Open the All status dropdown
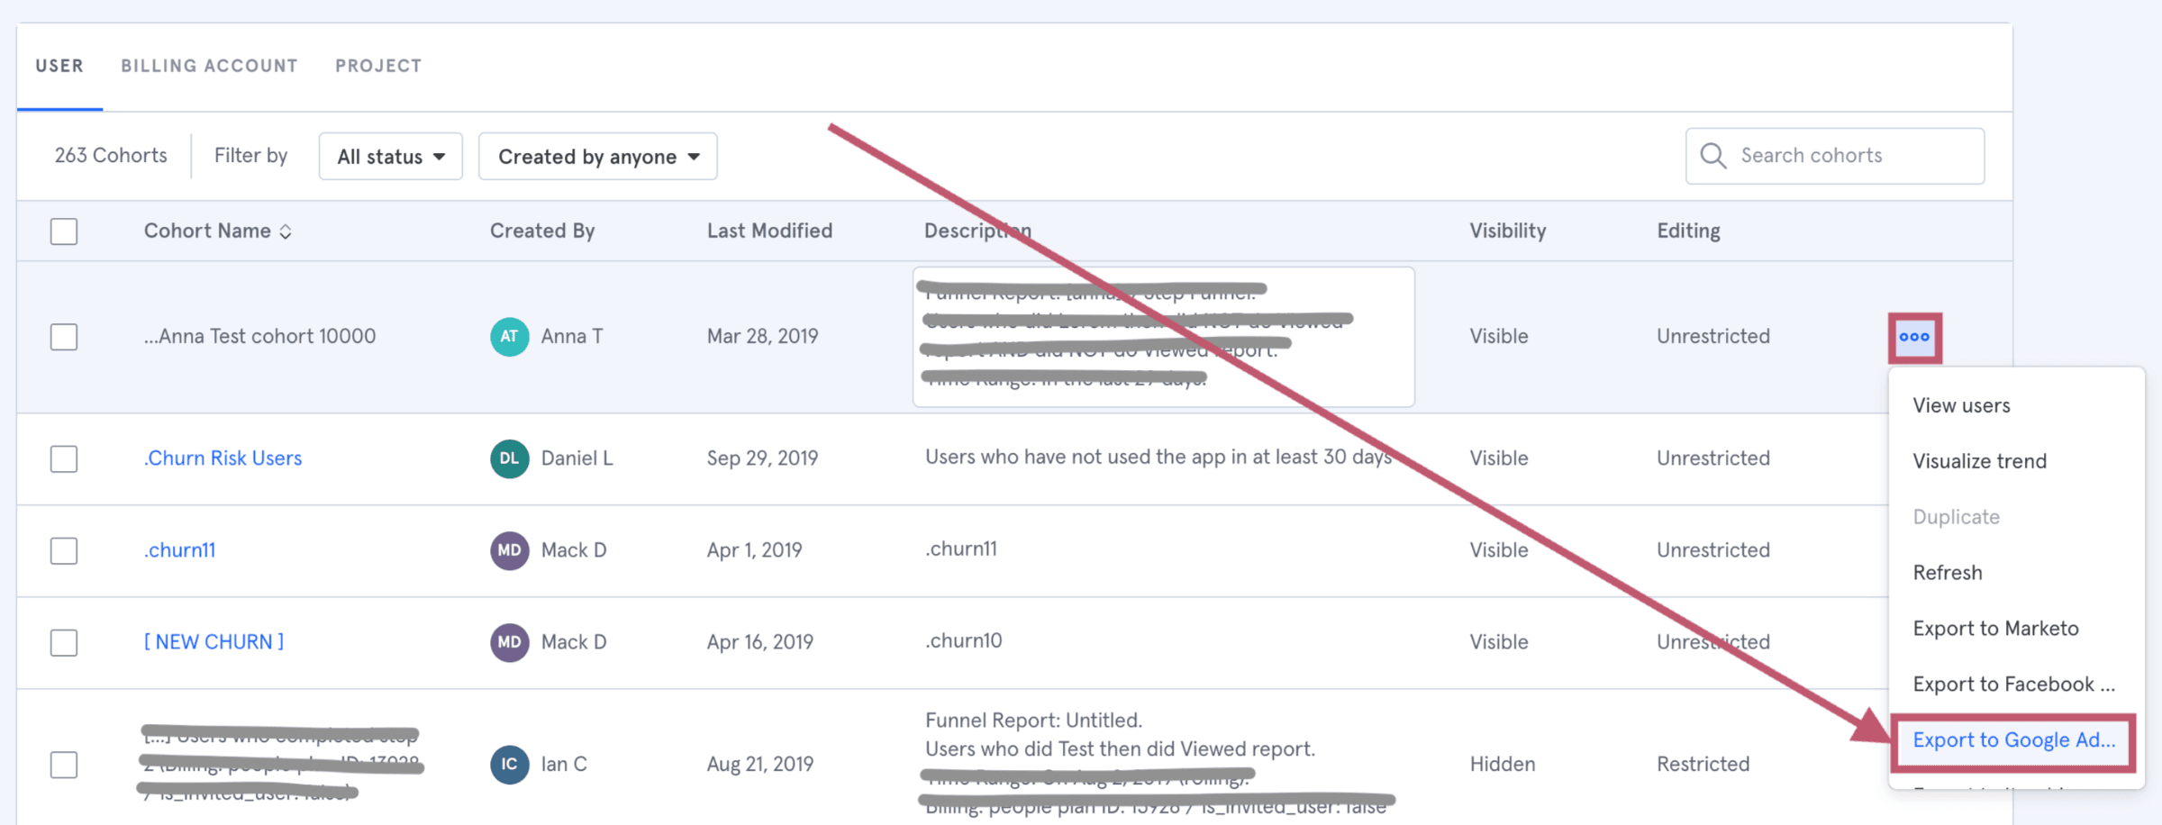Image resolution: width=2162 pixels, height=825 pixels. coord(390,157)
